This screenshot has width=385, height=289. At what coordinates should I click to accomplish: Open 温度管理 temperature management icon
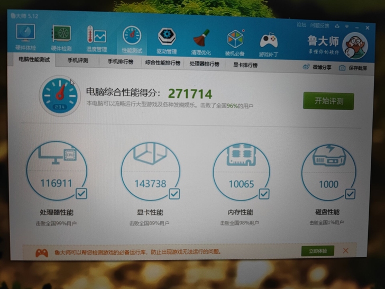pos(97,35)
